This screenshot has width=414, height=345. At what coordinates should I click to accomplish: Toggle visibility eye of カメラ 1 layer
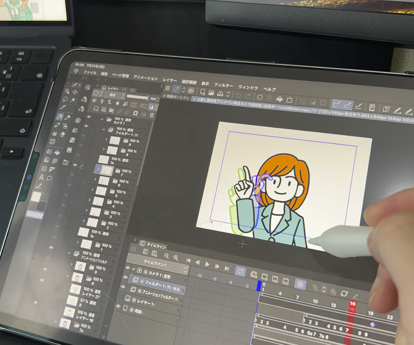point(89,117)
